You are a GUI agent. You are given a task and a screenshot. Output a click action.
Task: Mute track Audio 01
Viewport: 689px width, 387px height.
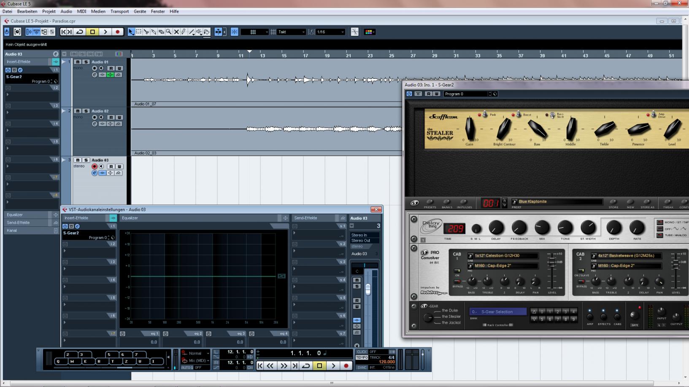click(x=78, y=62)
